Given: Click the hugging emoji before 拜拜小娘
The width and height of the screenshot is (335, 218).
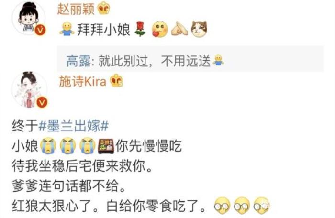Looking at the screenshot, I should tap(67, 29).
